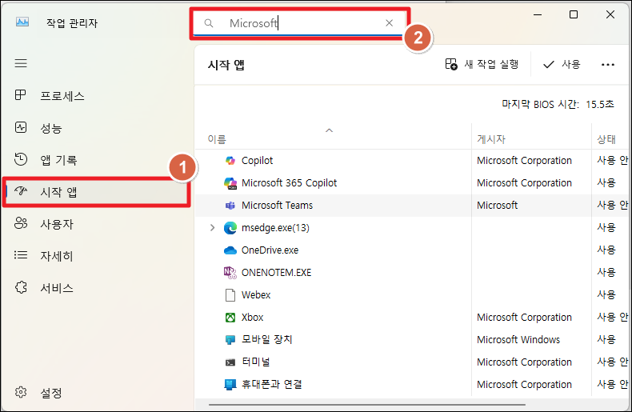Select the Microsoft 365 Copilot row name
This screenshot has height=412, width=632.
289,183
